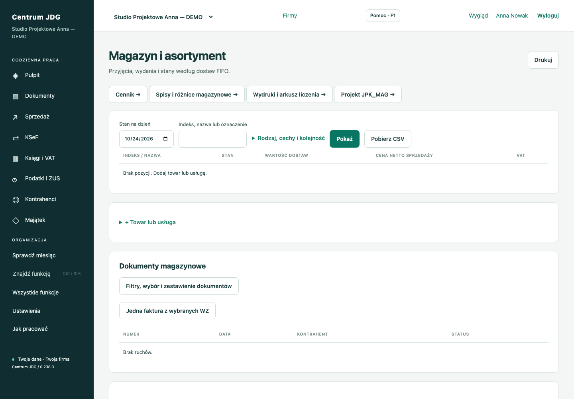The height and width of the screenshot is (399, 574).
Task: Open Filtry, wybór i zestawienie dokumentów
Action: 179,286
